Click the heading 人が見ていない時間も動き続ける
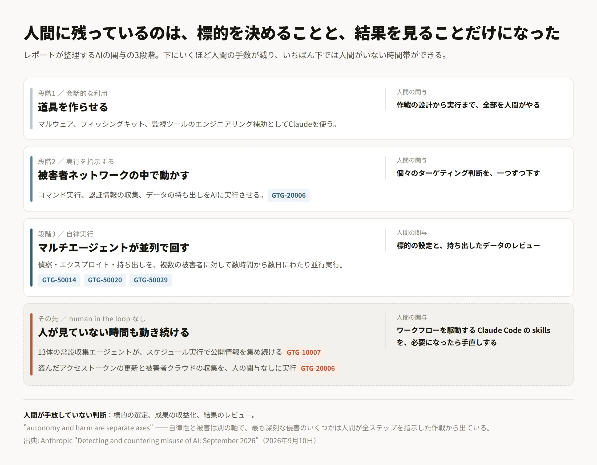Viewport: 597px width, 465px height. coord(114,332)
